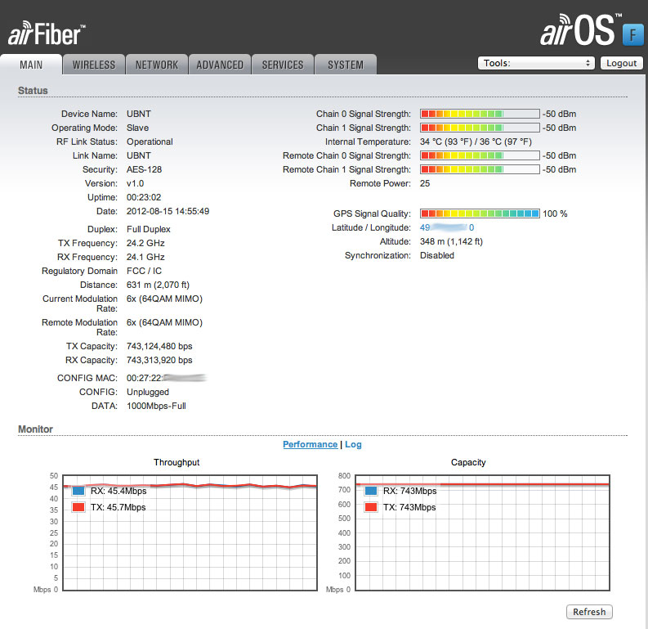The height and width of the screenshot is (629, 648).
Task: Click the red TX legend square in Capacity
Action: click(x=371, y=508)
